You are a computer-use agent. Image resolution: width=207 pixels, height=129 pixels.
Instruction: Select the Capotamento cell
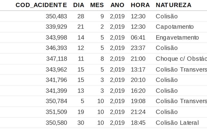(175, 27)
